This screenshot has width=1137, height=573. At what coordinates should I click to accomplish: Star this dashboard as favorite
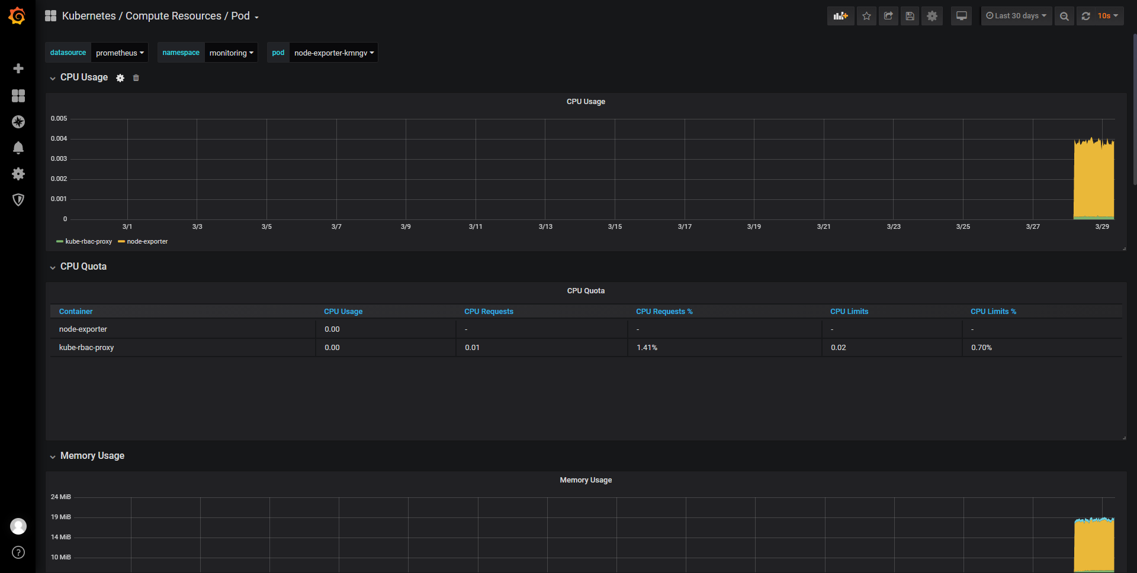pos(866,16)
